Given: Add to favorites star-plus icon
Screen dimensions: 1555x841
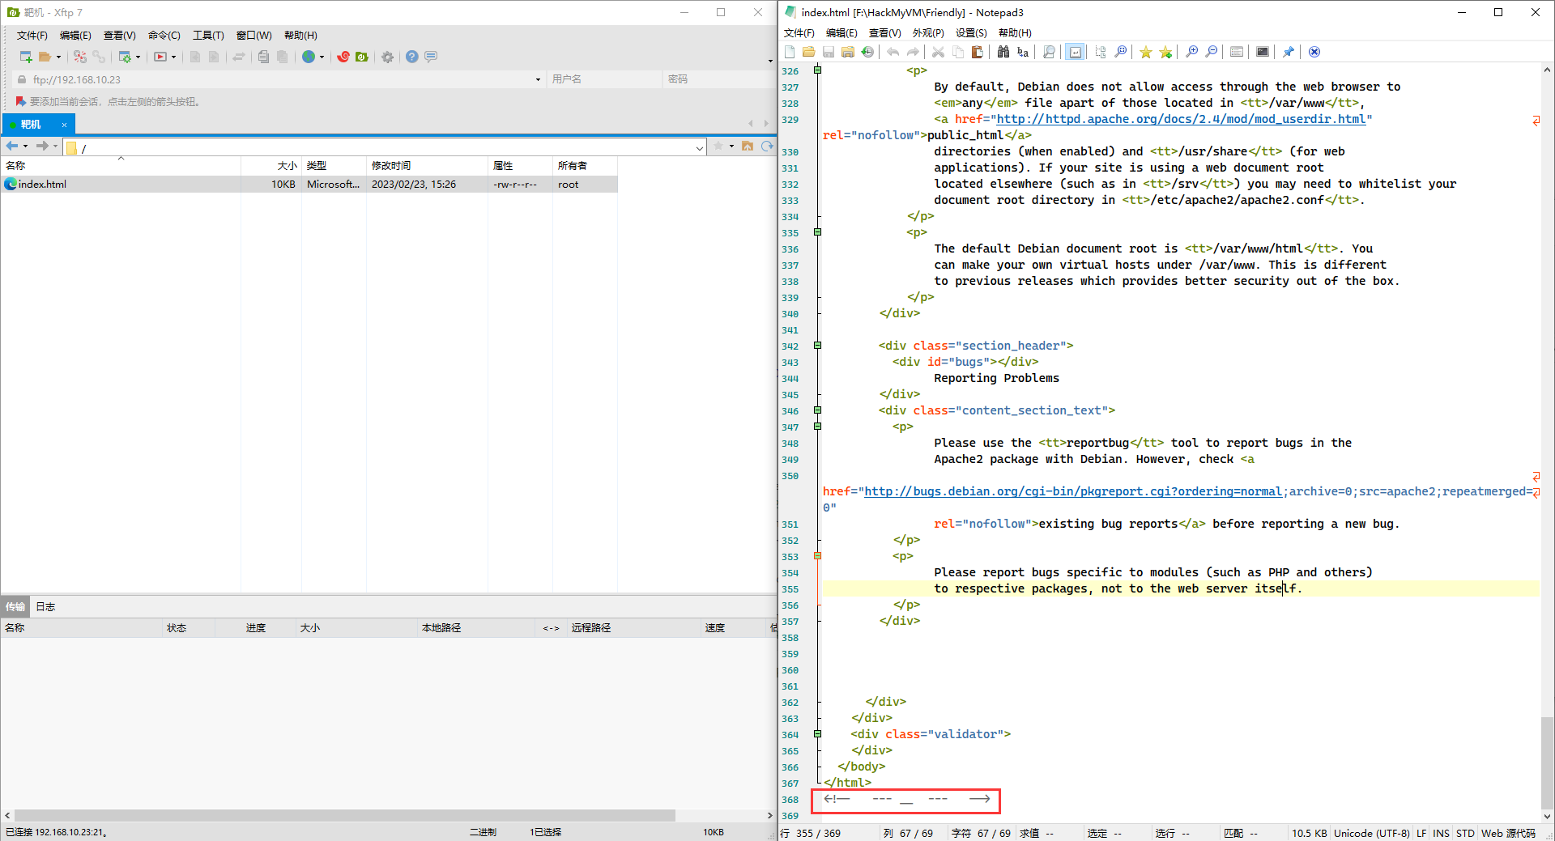Looking at the screenshot, I should point(1165,52).
